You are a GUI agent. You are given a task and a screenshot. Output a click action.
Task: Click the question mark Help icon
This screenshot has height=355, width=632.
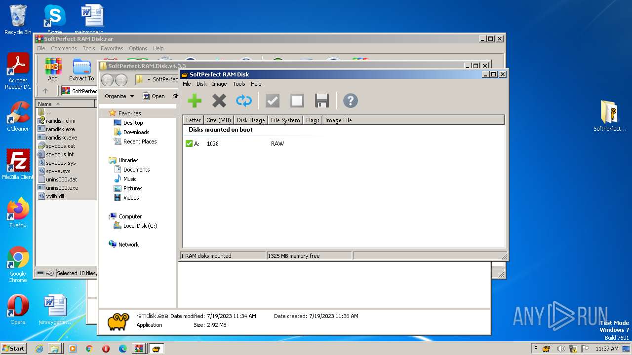pyautogui.click(x=351, y=101)
